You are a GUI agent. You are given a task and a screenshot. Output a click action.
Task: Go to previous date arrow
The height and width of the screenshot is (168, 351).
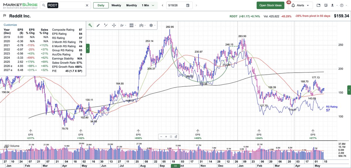coord(162,5)
